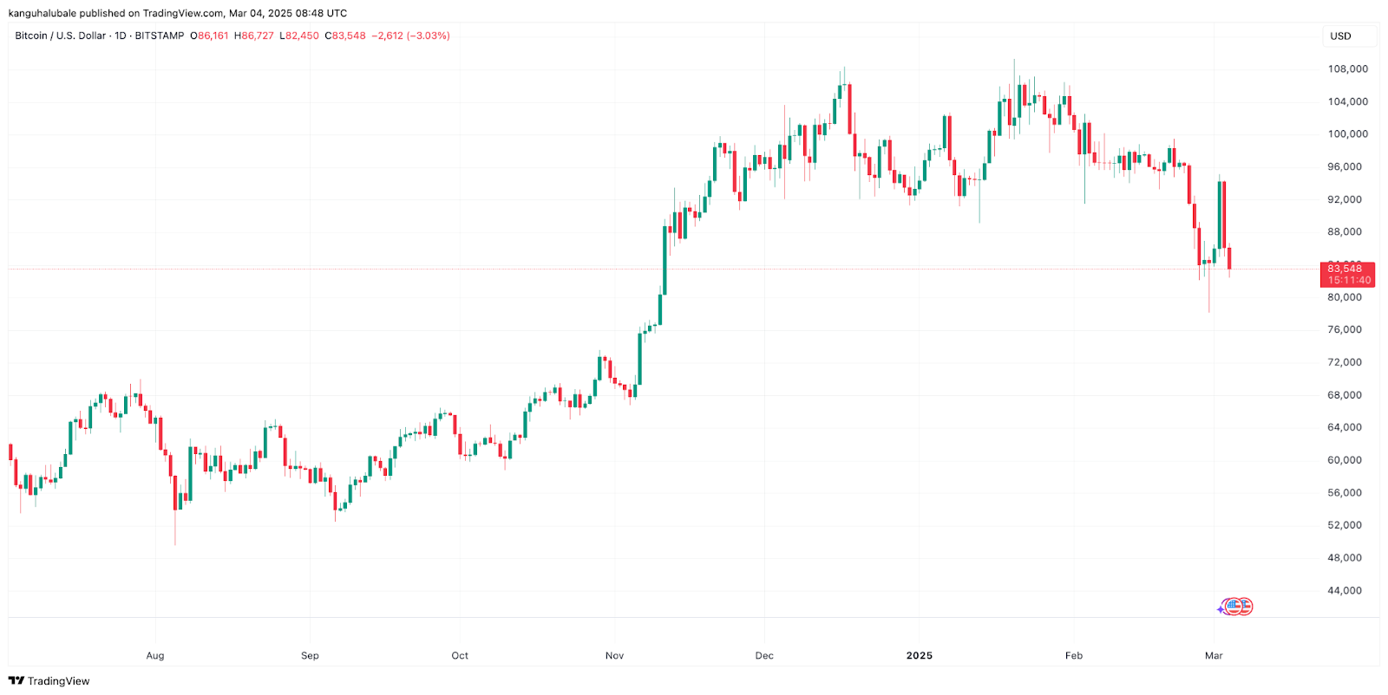Click the Aug label on time axis

(x=155, y=656)
